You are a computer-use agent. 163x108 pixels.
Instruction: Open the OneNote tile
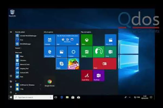coord(98,76)
